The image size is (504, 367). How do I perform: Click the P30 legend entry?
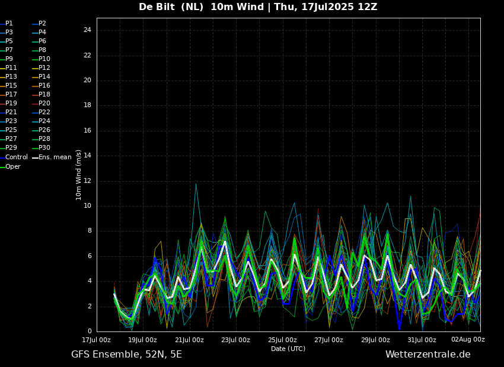44,148
